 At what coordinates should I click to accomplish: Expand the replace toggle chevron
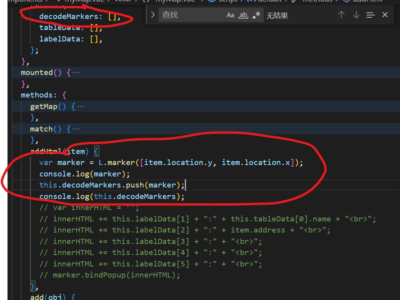pyautogui.click(x=153, y=15)
